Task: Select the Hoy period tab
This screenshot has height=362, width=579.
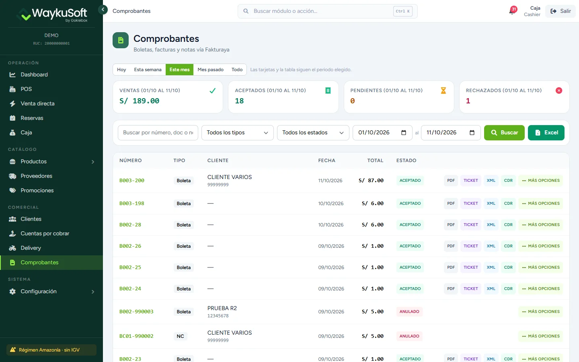Action: [x=121, y=70]
